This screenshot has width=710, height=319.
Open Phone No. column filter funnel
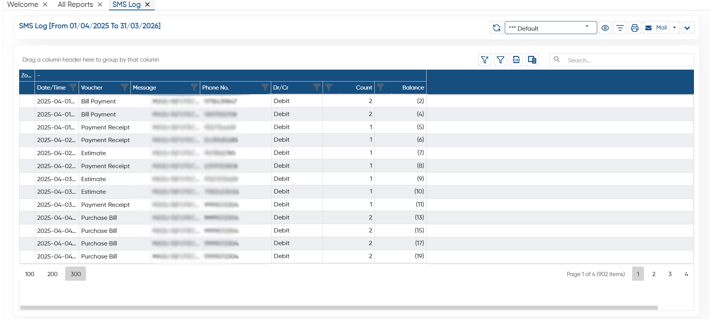tap(265, 87)
